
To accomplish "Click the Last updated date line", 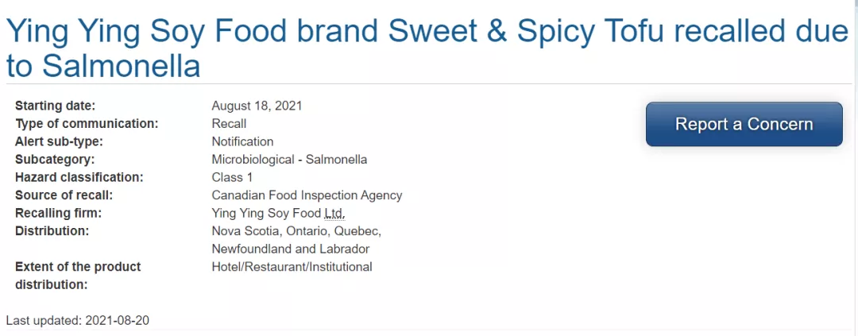I will tap(78, 321).
